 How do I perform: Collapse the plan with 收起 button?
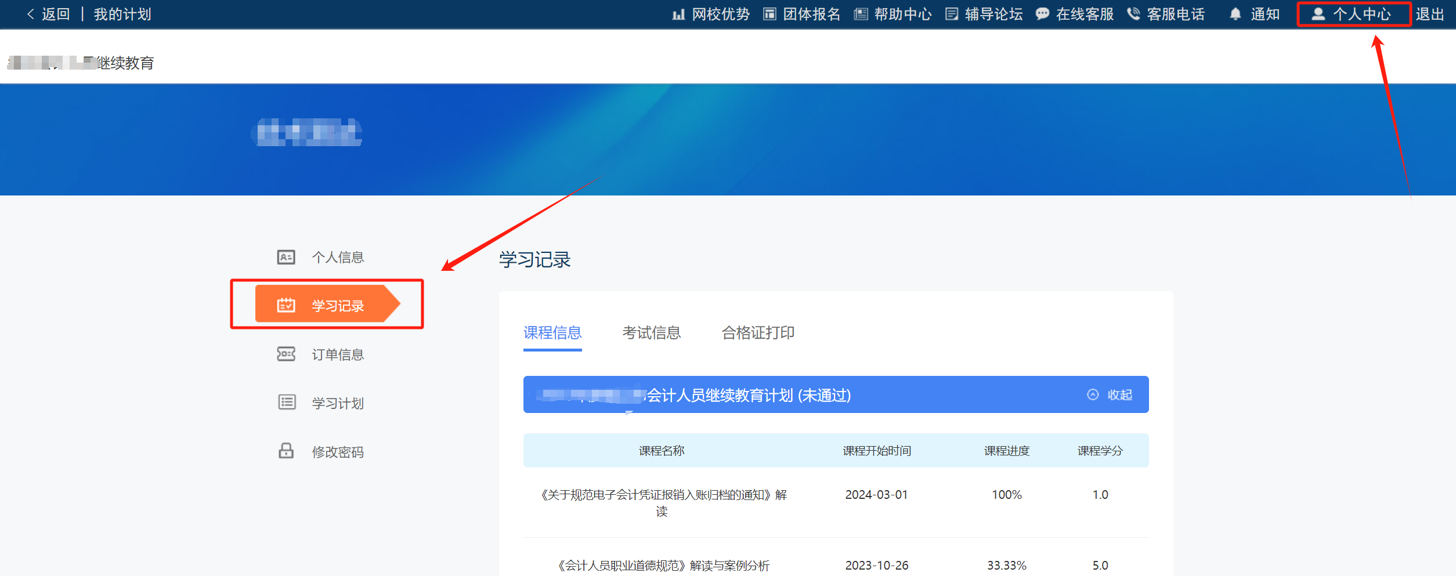point(1119,395)
